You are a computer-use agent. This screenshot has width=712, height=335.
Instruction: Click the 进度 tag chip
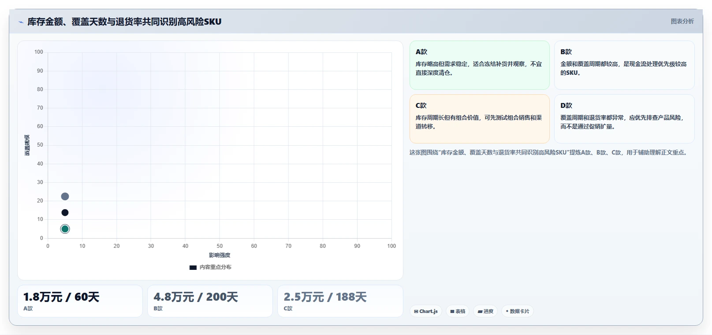tap(485, 311)
